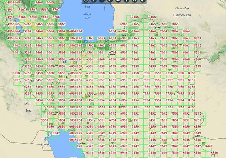Select map sheet 7466
Viewport: 226px width, 158px height.
[x=152, y=17]
